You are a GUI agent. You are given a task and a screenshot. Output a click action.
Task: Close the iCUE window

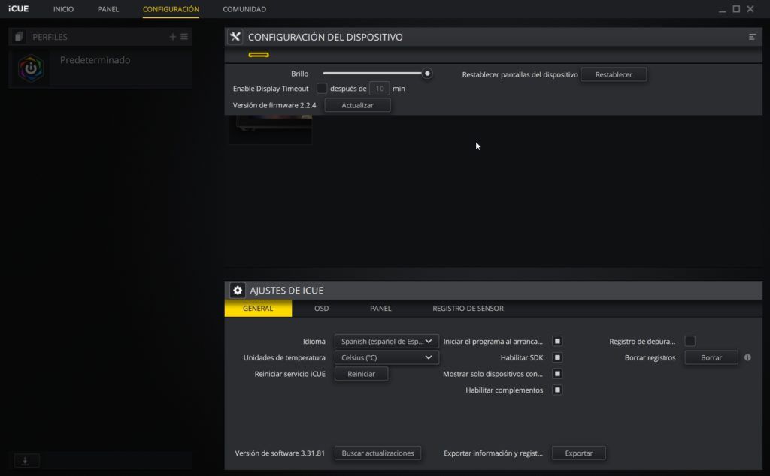coord(750,9)
